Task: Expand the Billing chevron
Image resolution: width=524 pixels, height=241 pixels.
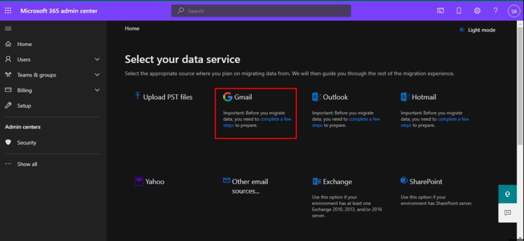Action: coord(97,90)
